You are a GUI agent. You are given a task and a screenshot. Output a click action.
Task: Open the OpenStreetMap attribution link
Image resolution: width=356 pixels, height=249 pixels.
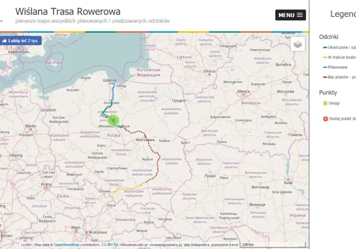(67, 245)
